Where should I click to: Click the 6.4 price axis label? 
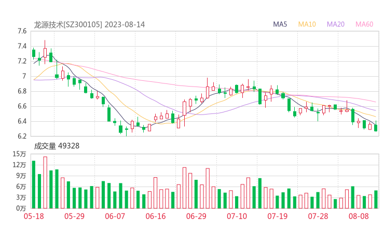[22, 121]
